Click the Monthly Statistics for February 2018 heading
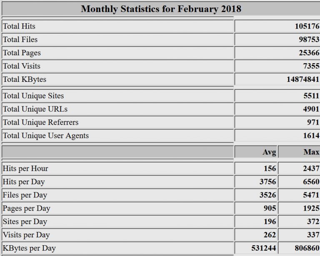Viewport: 320px width, 256px height. pyautogui.click(x=161, y=9)
